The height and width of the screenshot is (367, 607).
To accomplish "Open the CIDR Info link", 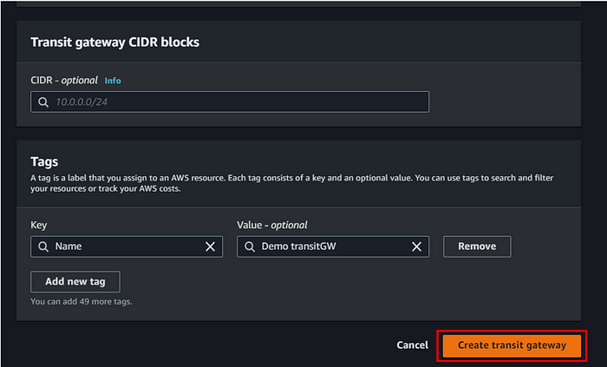I will (113, 81).
